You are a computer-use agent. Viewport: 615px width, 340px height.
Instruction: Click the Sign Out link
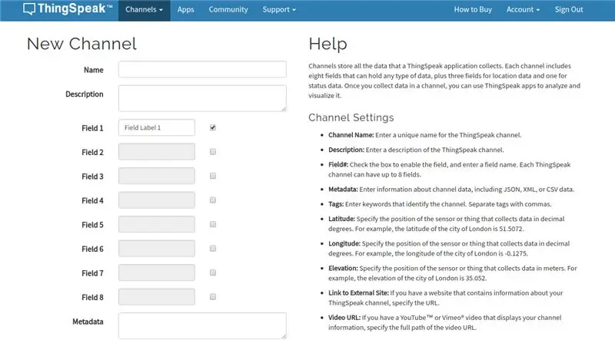pyautogui.click(x=569, y=9)
